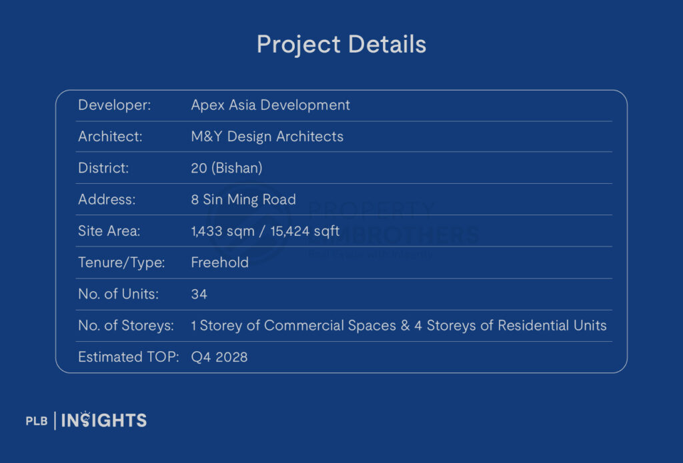The width and height of the screenshot is (683, 463).
Task: Click 'Apex Asia Development' value
Action: [x=271, y=105]
